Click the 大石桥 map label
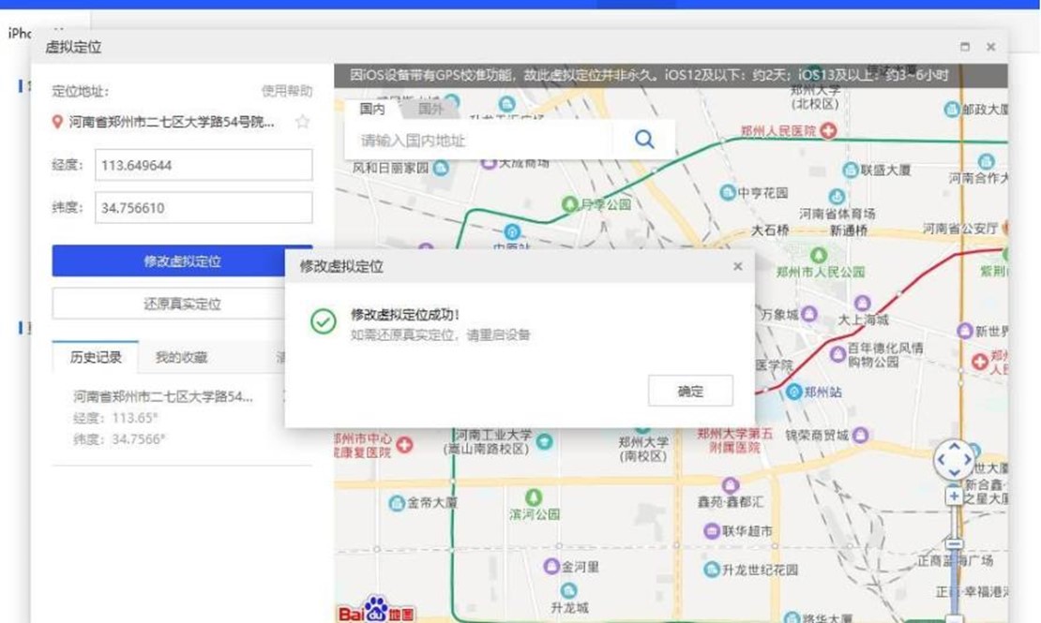Screen dimensions: 1041x623 [769, 230]
